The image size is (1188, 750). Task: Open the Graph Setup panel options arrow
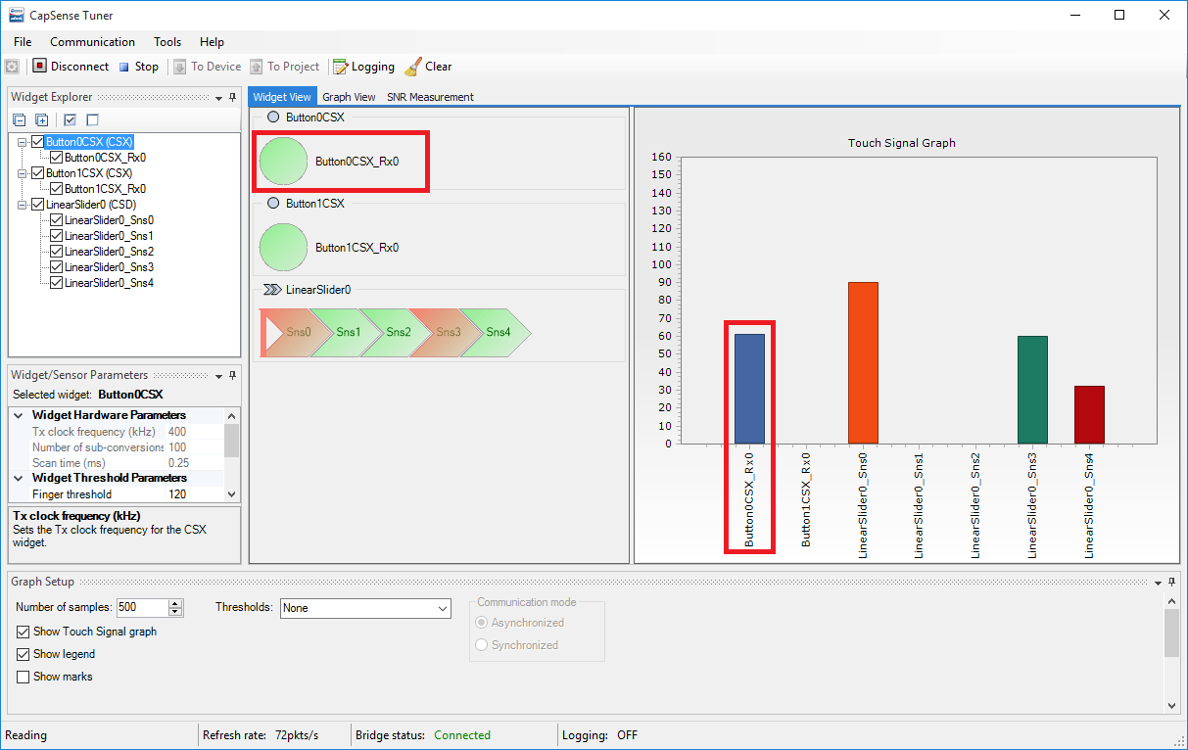tap(1158, 583)
